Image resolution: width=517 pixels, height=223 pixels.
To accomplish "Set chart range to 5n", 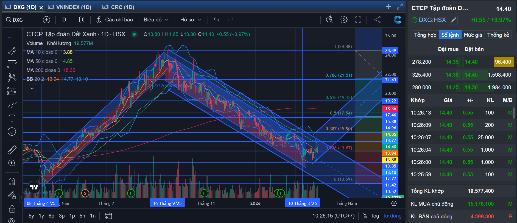I will [82, 216].
